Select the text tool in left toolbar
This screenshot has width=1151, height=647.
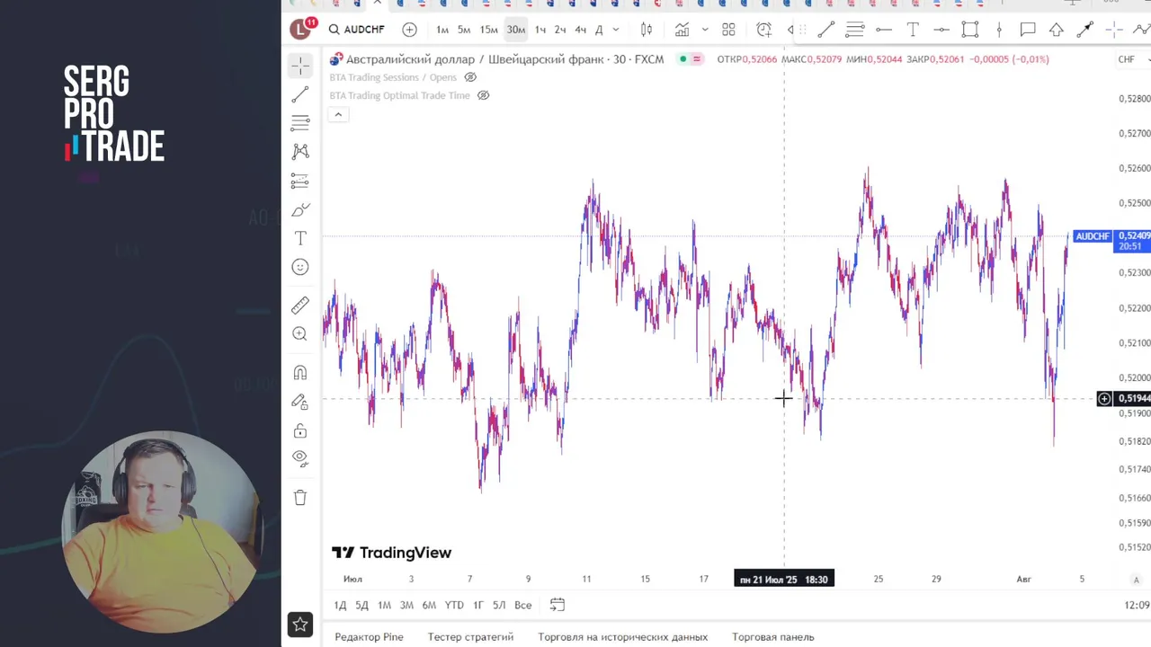pos(300,238)
